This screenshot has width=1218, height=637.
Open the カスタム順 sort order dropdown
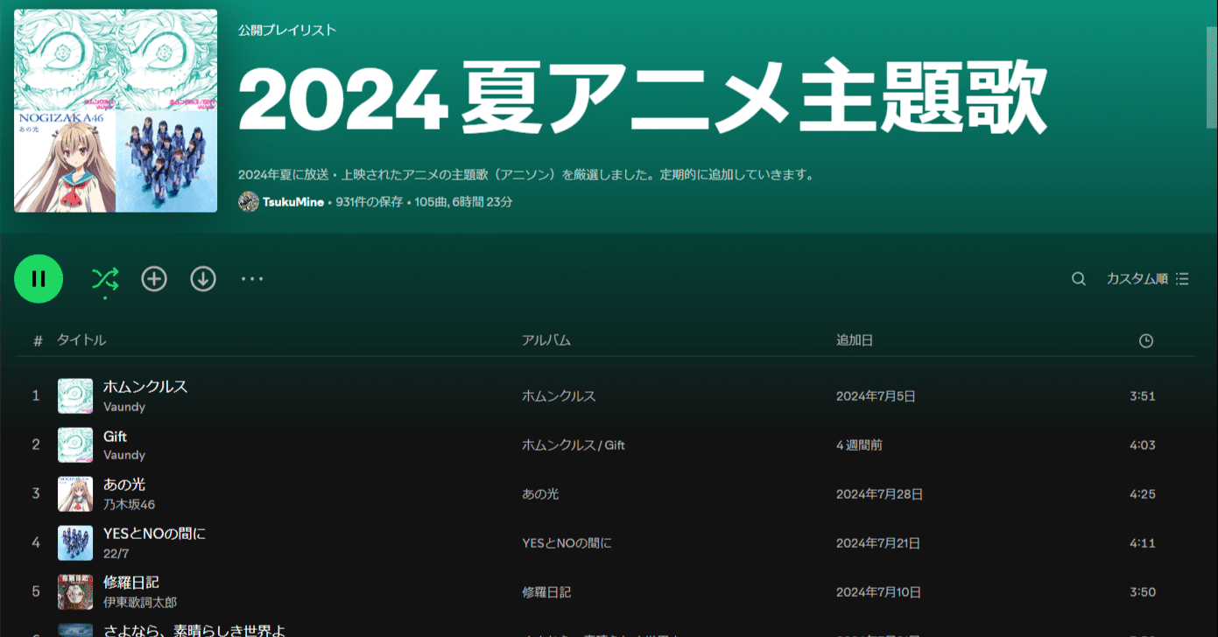[1147, 279]
